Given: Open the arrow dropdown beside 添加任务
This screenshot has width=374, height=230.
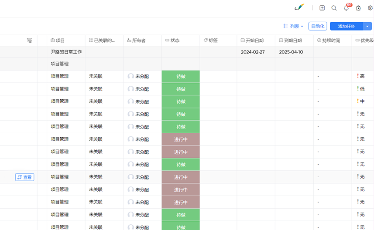Looking at the screenshot, I should (x=367, y=26).
